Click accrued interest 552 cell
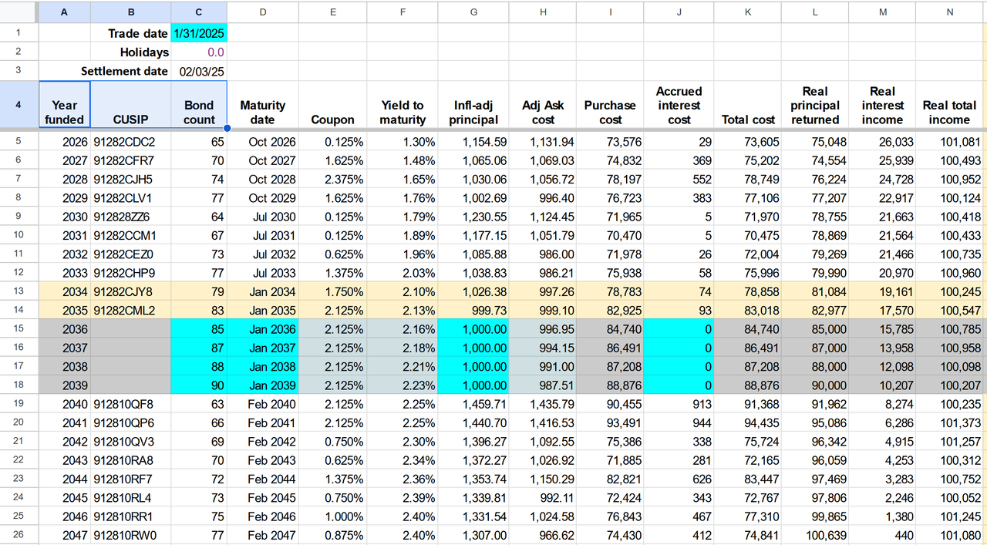 point(679,179)
